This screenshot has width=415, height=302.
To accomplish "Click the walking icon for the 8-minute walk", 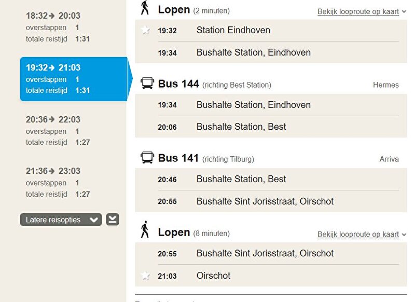I will point(145,229).
